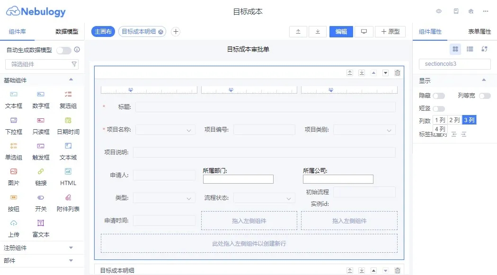The height and width of the screenshot is (275, 497).
Task: Select the HTML component
Action: 68,177
